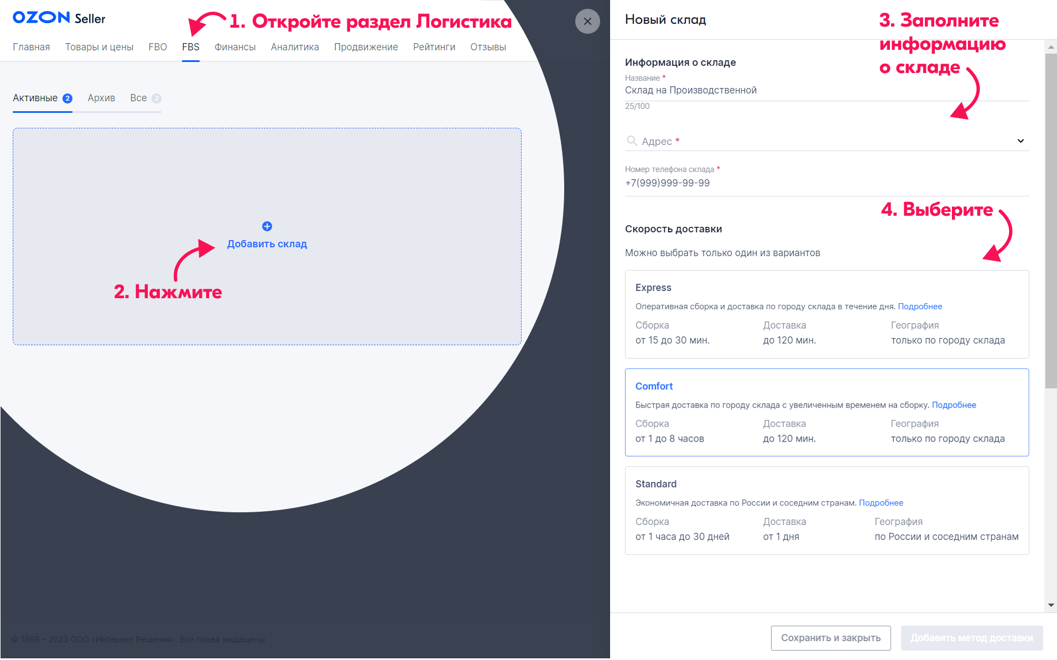Open the Рейтинги menu item

coord(434,47)
